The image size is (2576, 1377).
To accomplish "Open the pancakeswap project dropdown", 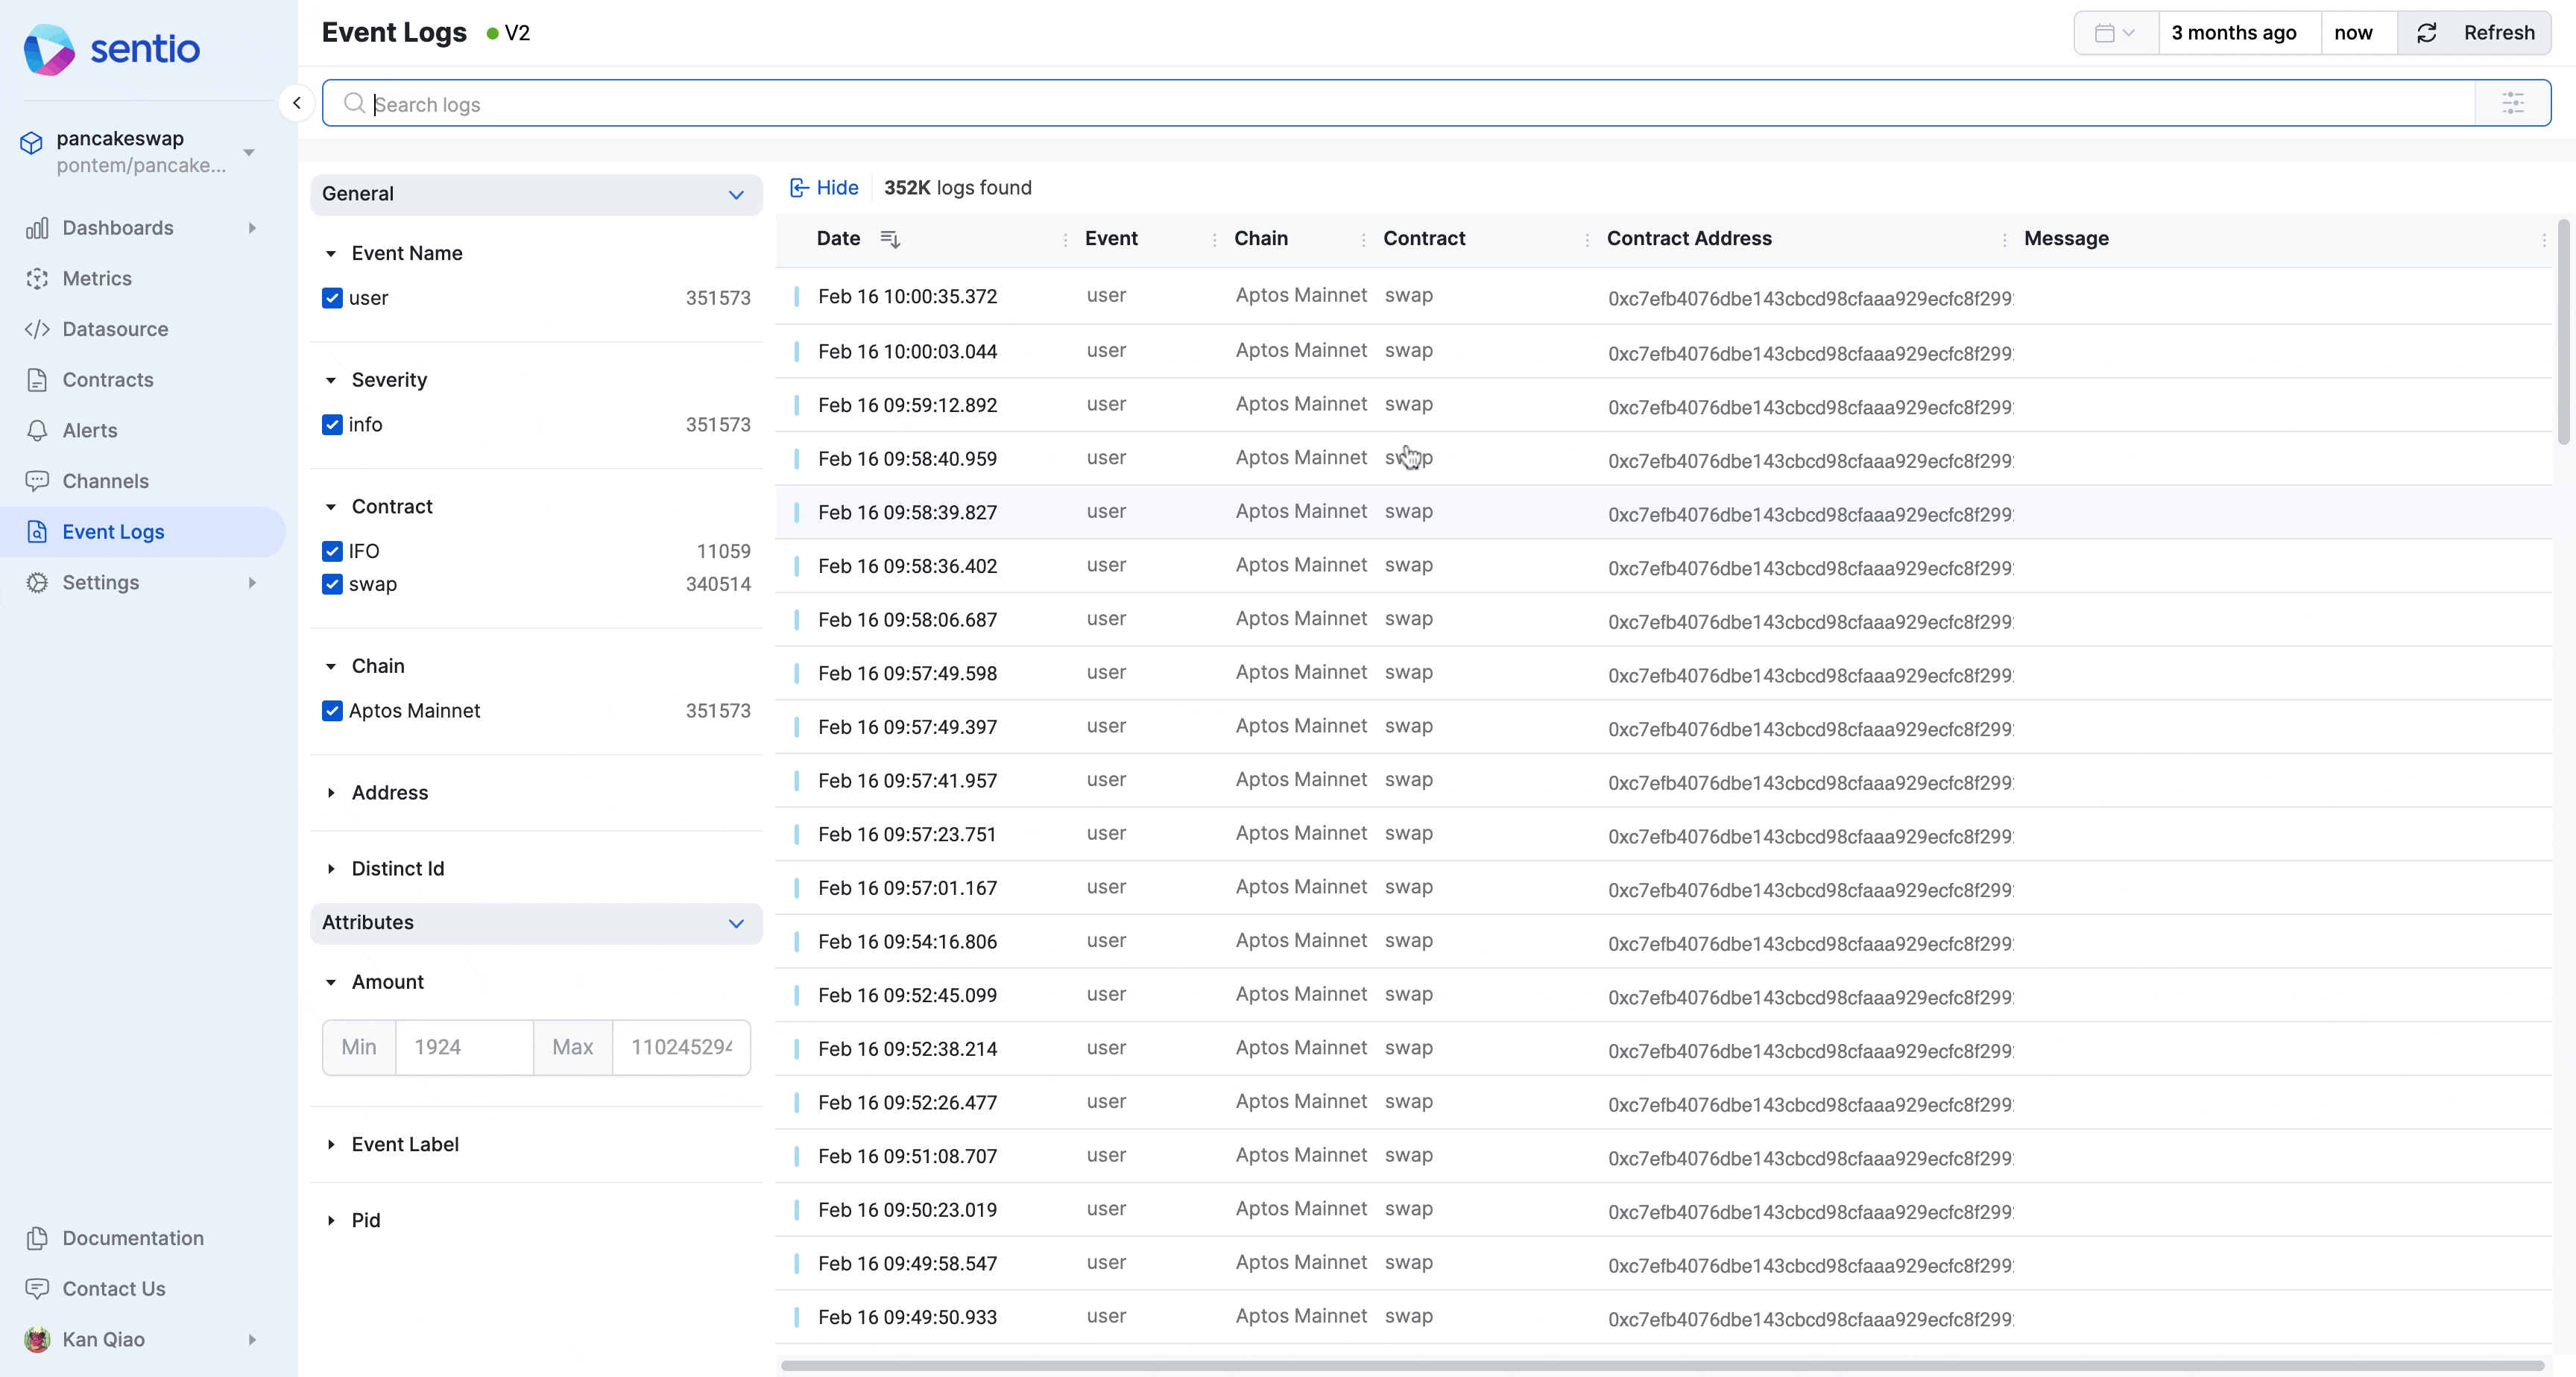I will point(248,152).
